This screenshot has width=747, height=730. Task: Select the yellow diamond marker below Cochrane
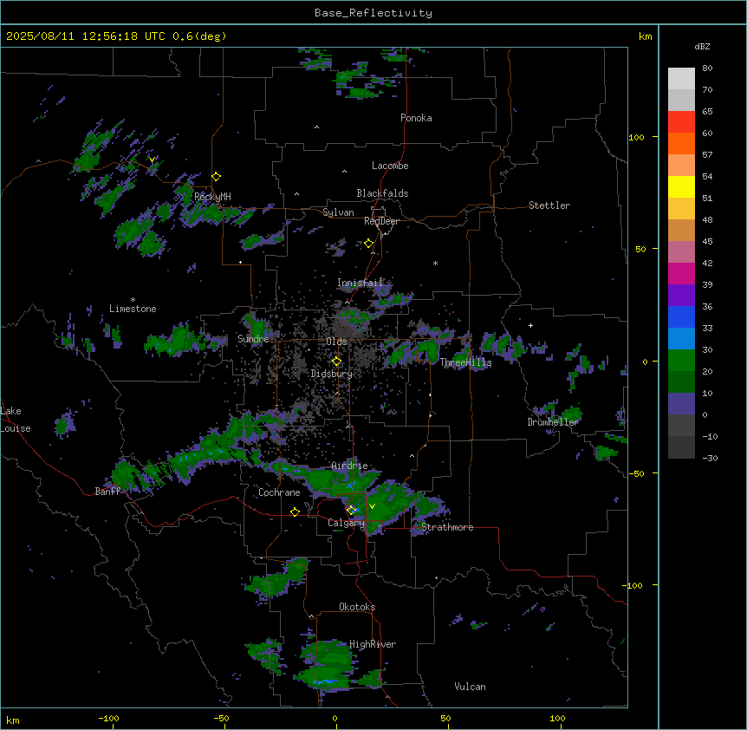pyautogui.click(x=295, y=512)
